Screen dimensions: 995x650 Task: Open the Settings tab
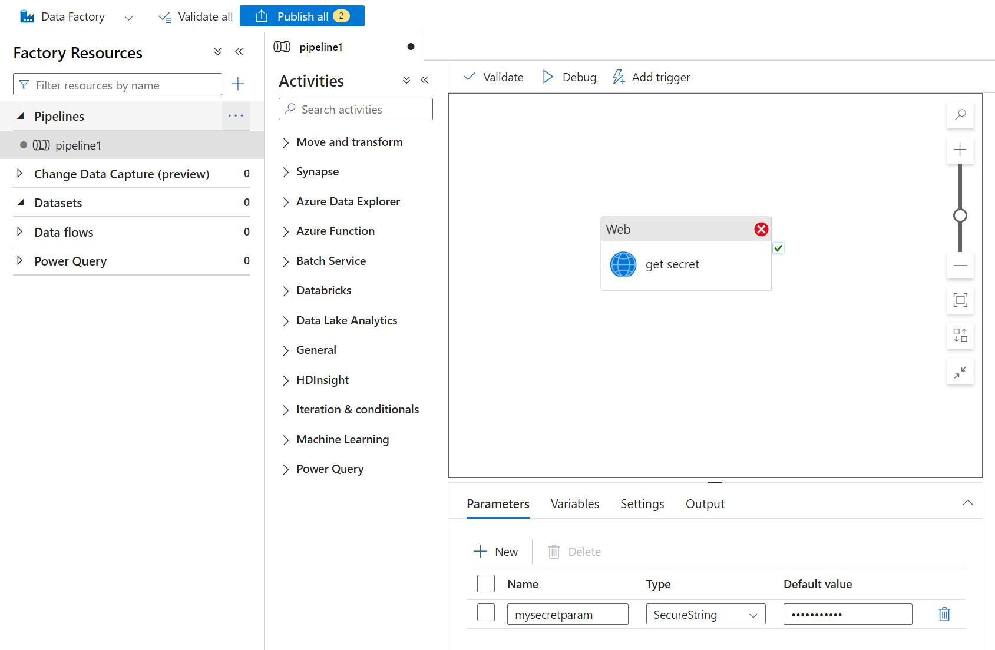[x=642, y=504]
